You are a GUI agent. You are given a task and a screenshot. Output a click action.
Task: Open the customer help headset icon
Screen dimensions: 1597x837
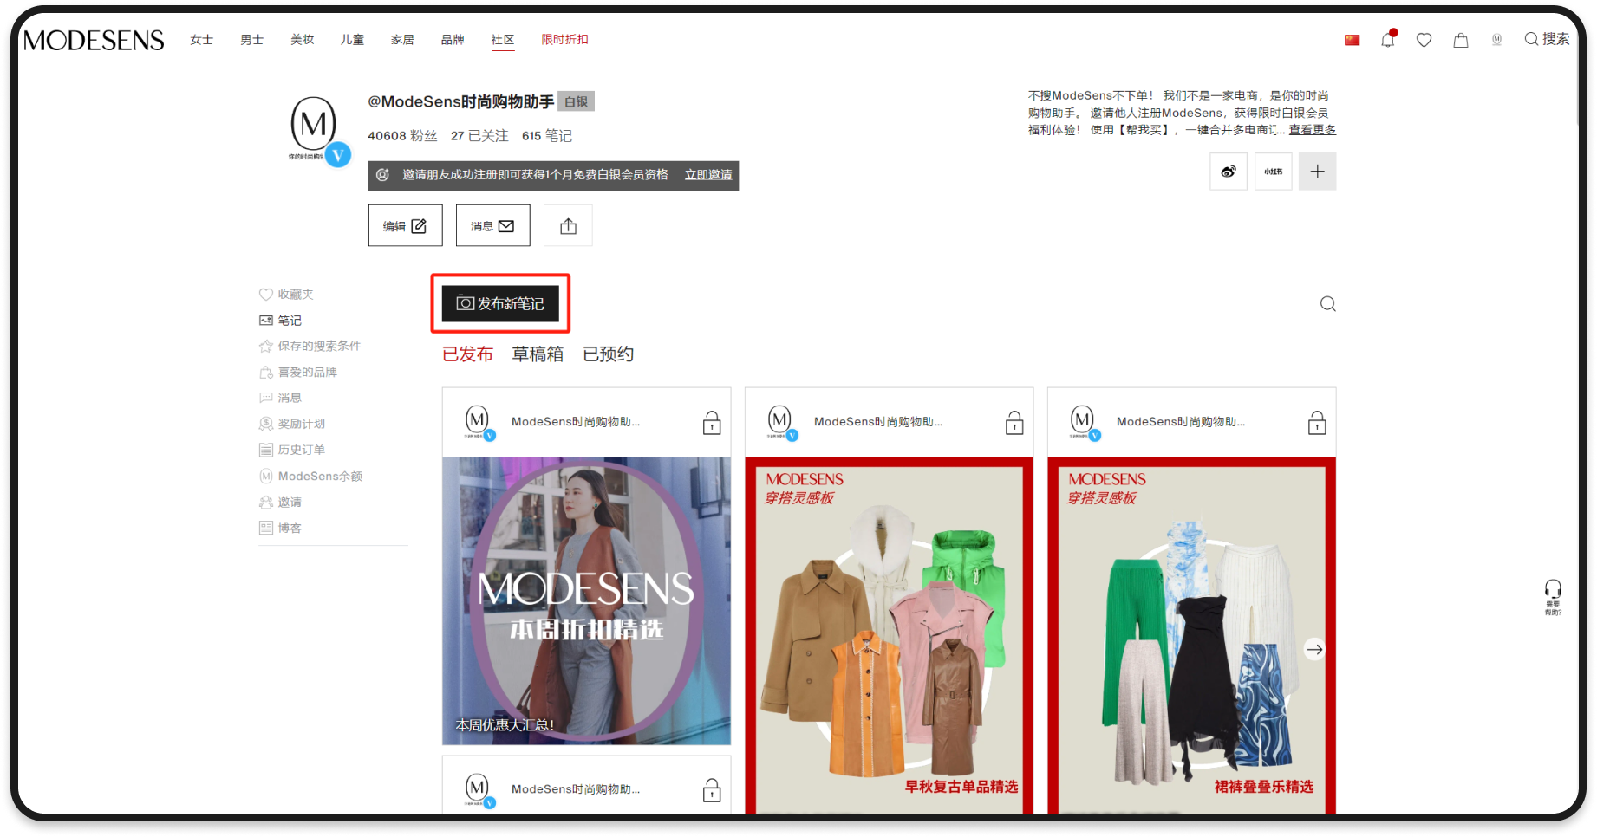[x=1553, y=596]
